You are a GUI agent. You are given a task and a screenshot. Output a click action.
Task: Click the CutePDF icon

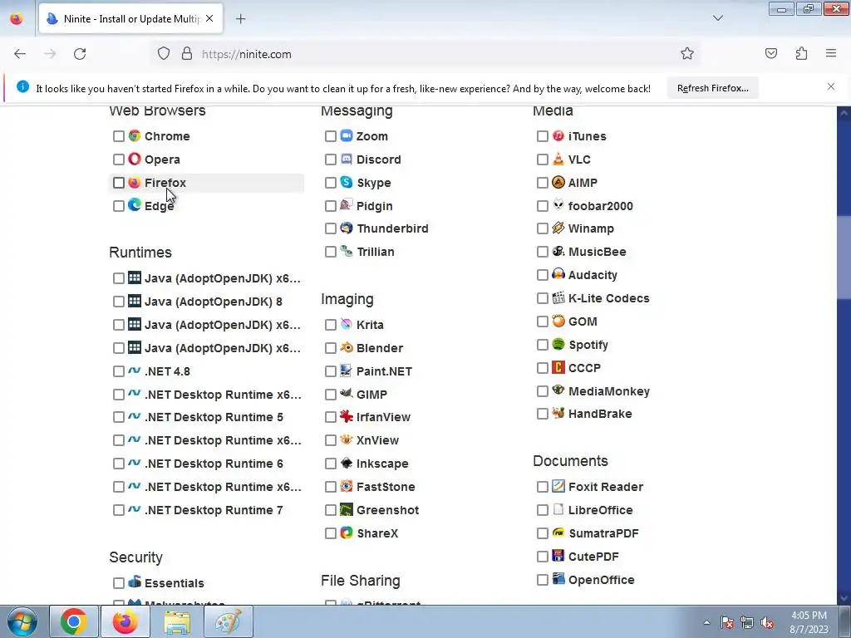click(x=558, y=556)
